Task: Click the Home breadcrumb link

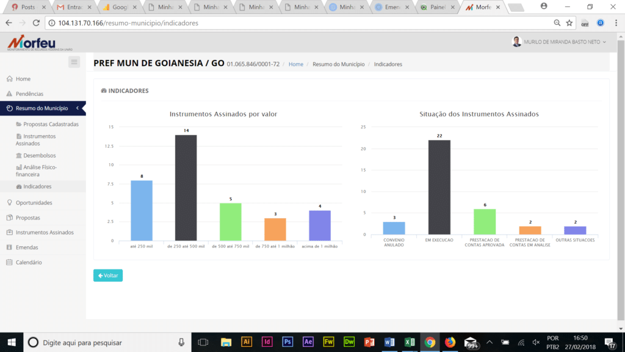Action: tap(295, 64)
